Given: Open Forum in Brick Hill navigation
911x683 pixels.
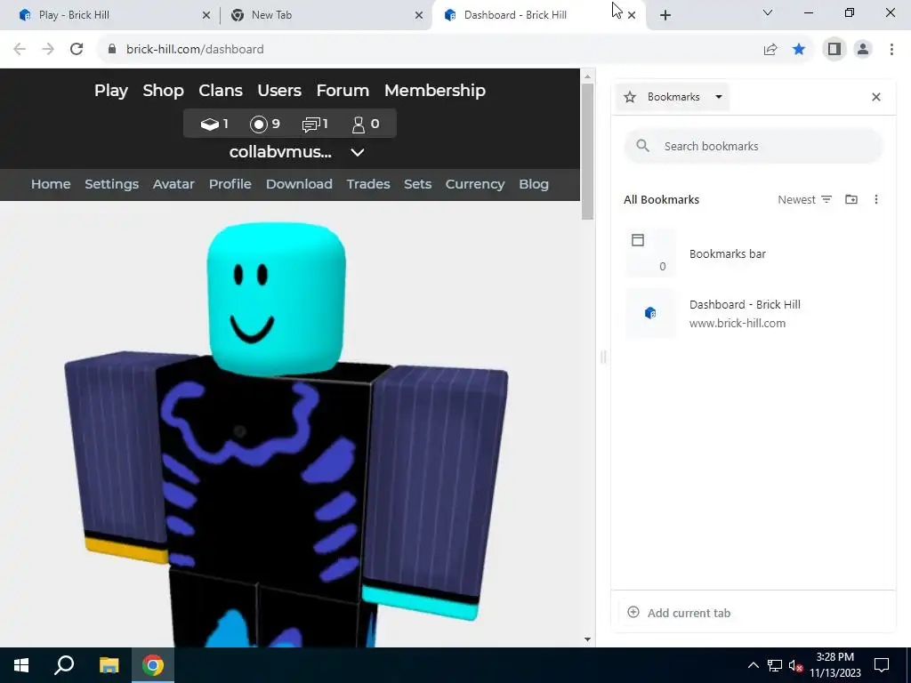Looking at the screenshot, I should [343, 91].
